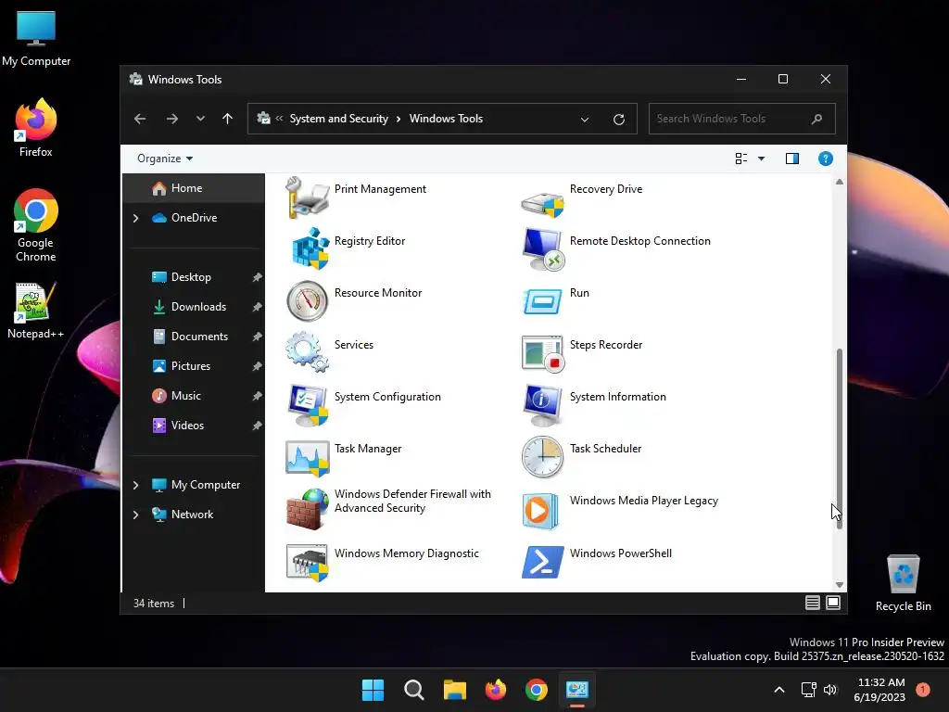The height and width of the screenshot is (712, 949).
Task: Click the address bar overflow chevrons
Action: click(279, 119)
